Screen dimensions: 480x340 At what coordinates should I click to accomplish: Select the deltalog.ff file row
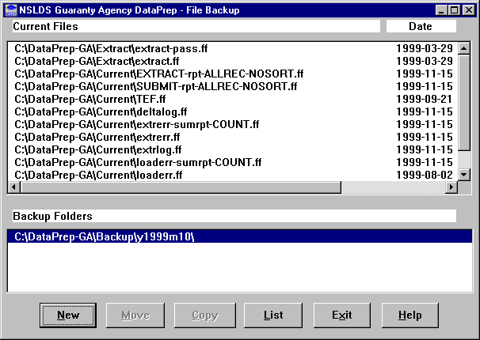tap(233, 111)
